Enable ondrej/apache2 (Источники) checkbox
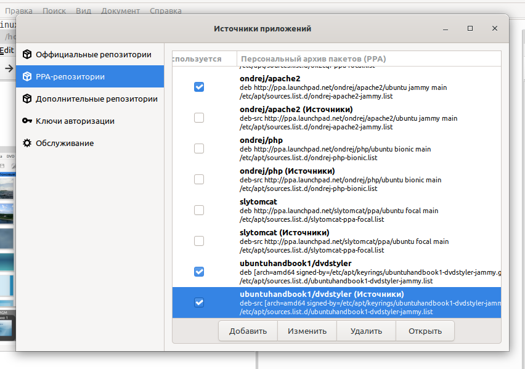 tap(199, 118)
